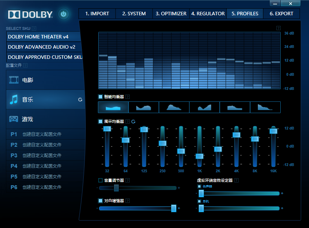Open help icon next to SELECT SKU

tap(34, 29)
